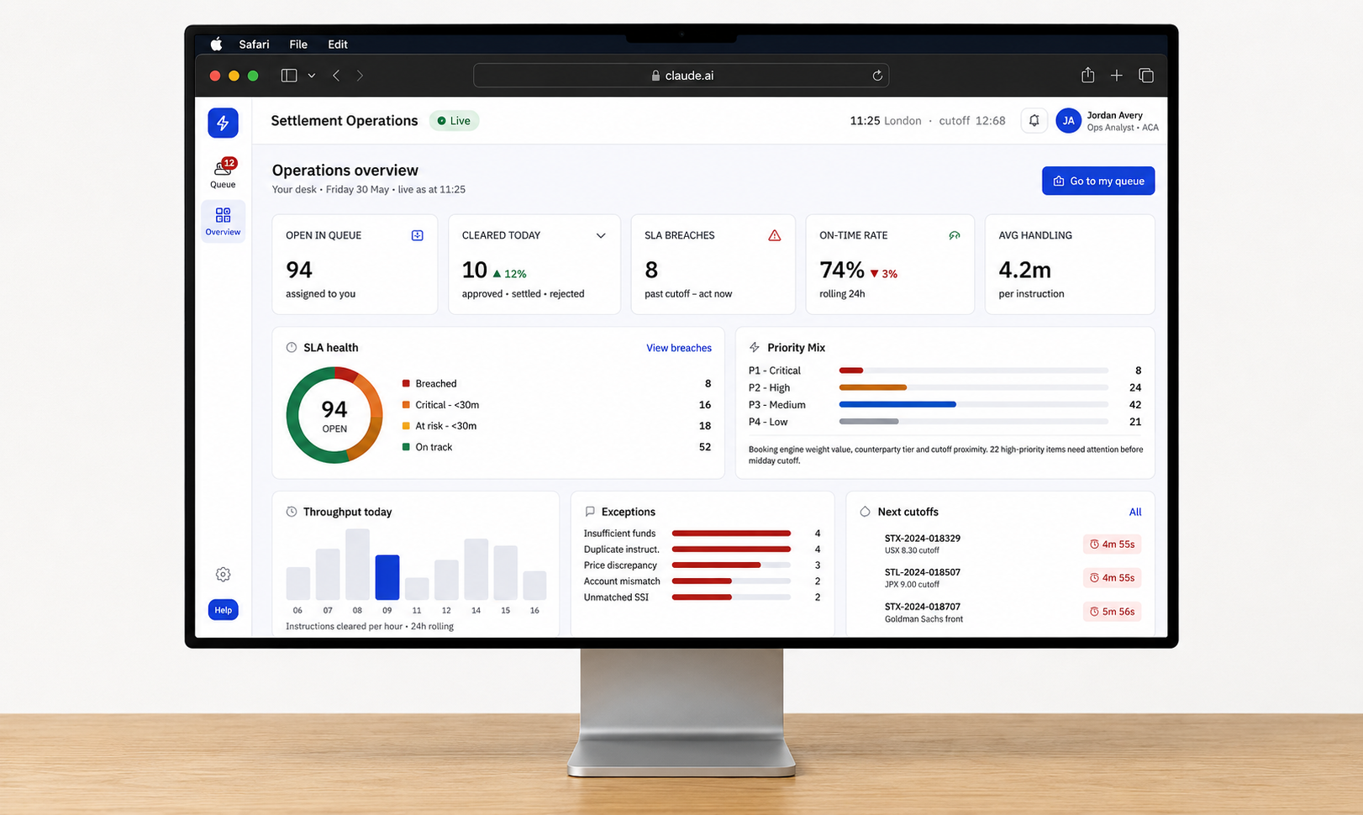
Task: Click the SLA Breaches warning triangle icon
Action: click(775, 235)
